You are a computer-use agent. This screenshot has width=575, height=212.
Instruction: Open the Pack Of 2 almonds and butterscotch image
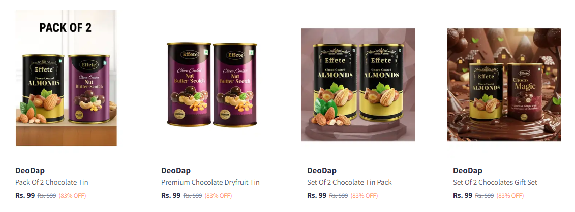pos(66,78)
